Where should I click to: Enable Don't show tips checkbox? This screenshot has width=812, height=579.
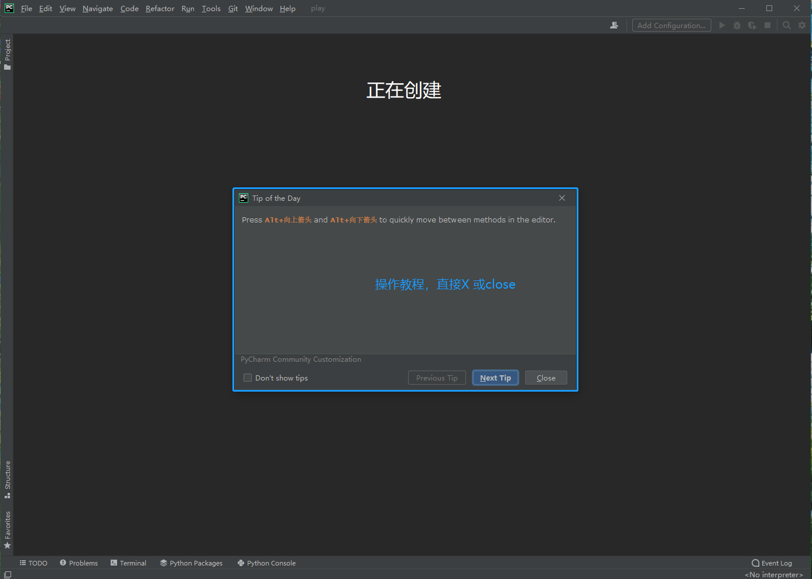point(248,378)
